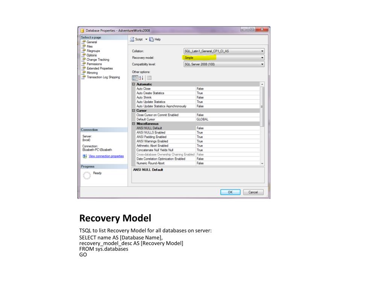Open View connection properties link

click(106, 156)
